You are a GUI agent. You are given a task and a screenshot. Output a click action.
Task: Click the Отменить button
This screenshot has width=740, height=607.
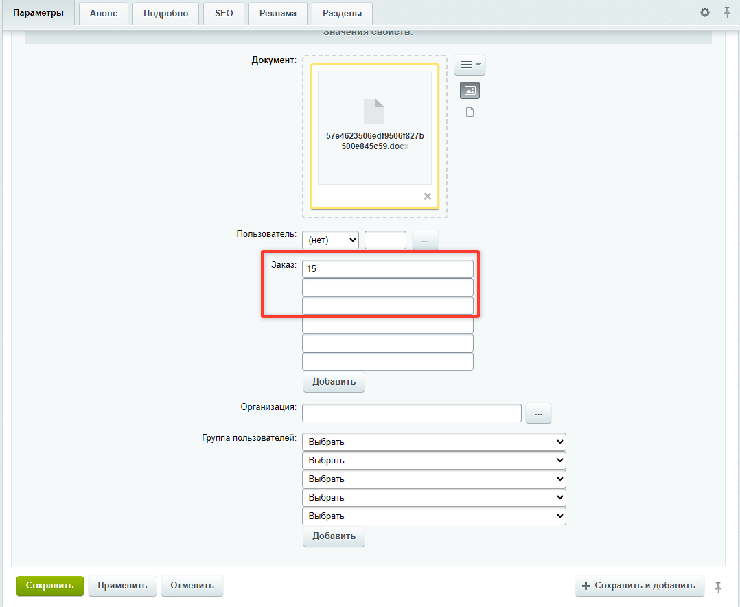click(x=192, y=586)
